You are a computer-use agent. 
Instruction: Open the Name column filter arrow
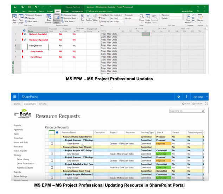[47, 31]
